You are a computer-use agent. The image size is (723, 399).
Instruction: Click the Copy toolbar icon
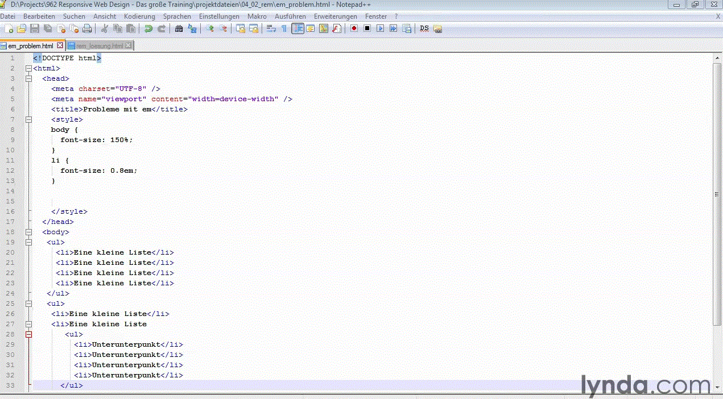118,28
